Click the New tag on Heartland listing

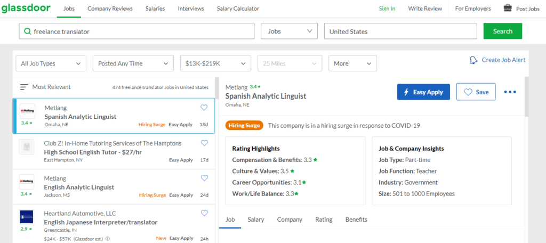[x=161, y=239]
